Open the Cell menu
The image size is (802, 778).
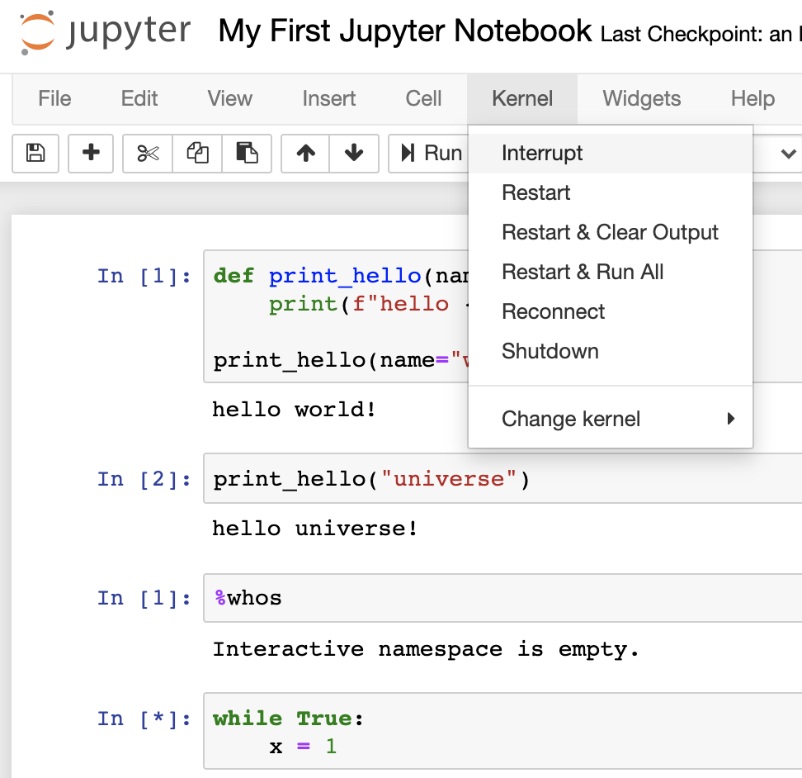pyautogui.click(x=423, y=98)
